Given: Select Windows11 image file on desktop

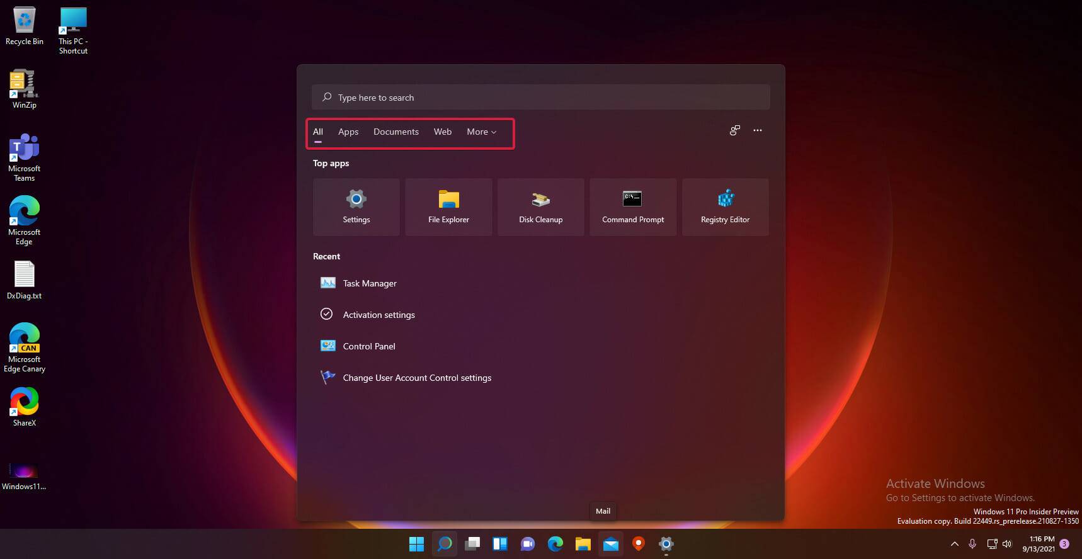Looking at the screenshot, I should coord(24,476).
